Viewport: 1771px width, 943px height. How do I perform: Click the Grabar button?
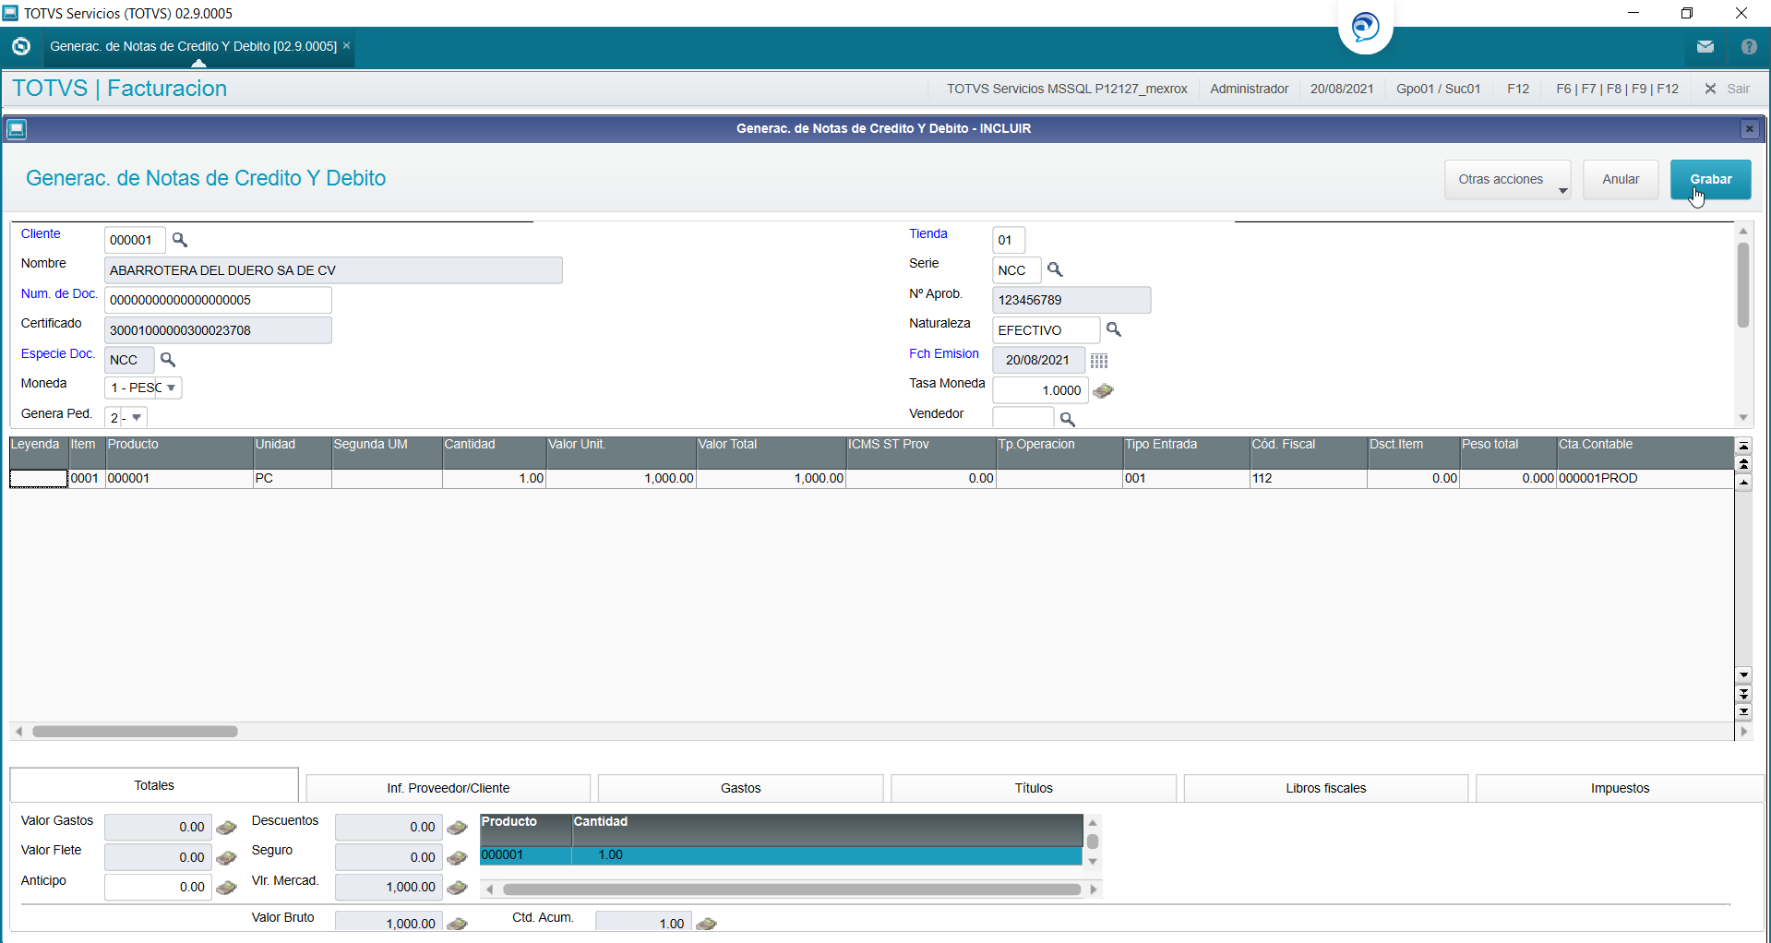pos(1710,179)
